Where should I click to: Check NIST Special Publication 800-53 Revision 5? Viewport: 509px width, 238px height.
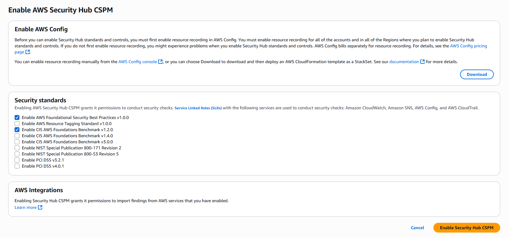(17, 154)
